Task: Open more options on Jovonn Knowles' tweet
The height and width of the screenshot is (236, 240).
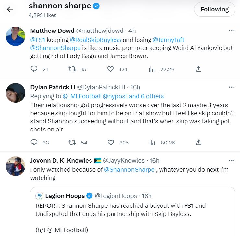Action: [232, 160]
